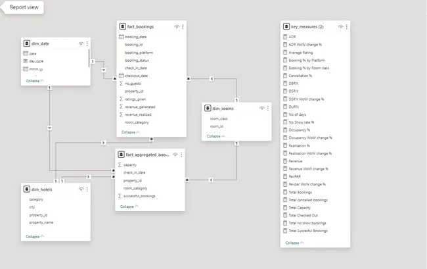Toggle visibility eye of key_measures (2) table
This screenshot has height=269, width=427.
(340, 27)
